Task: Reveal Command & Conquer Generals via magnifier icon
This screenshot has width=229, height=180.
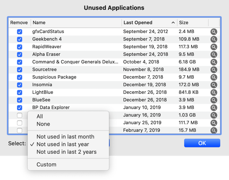Action: point(214,62)
